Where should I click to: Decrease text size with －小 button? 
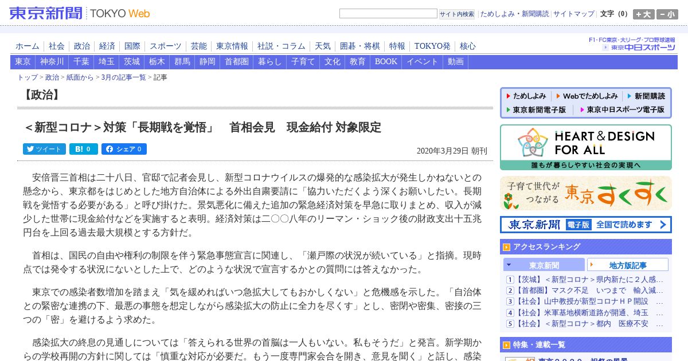[667, 14]
